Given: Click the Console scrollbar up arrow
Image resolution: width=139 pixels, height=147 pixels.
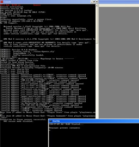Looking at the screenshot, I should click(x=97, y=6).
